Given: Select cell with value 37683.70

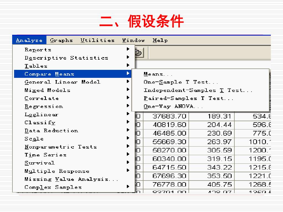Looking at the screenshot, I should point(166,116).
